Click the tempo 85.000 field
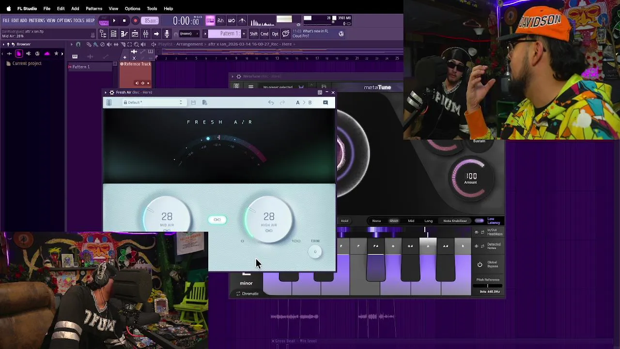The height and width of the screenshot is (349, 620). (150, 21)
